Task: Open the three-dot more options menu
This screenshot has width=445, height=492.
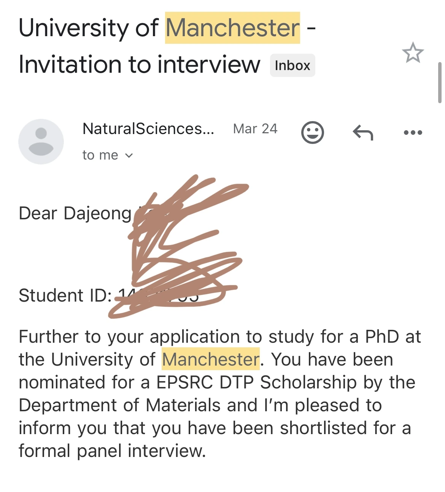Action: tap(413, 133)
